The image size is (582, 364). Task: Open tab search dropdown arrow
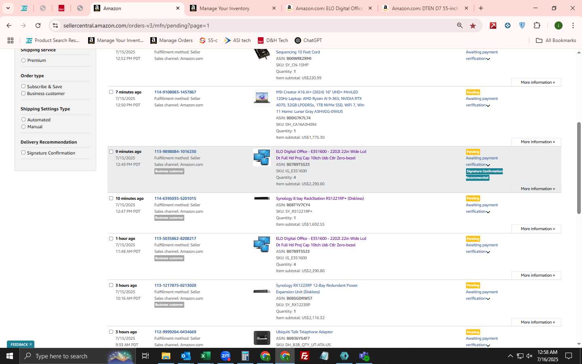[x=8, y=8]
